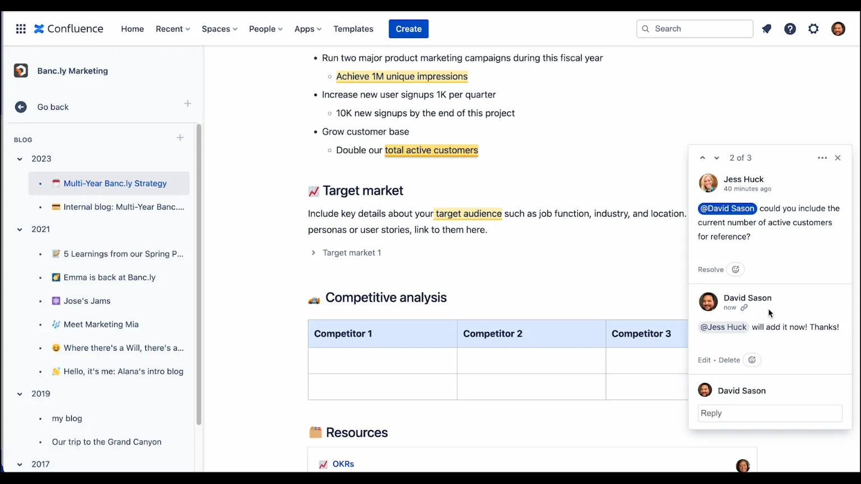
Task: Open Meet Marketing Mia blog post
Action: pos(101,324)
